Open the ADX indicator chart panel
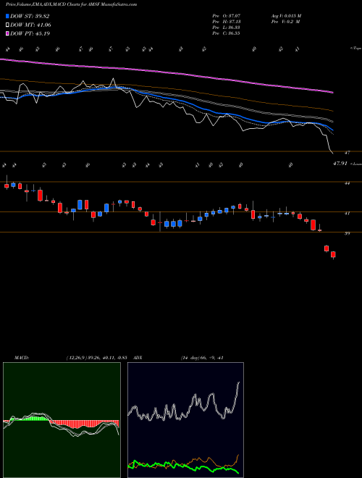 pos(185,420)
